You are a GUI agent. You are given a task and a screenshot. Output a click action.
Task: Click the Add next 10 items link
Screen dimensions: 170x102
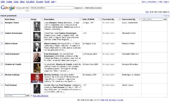click(x=41, y=96)
